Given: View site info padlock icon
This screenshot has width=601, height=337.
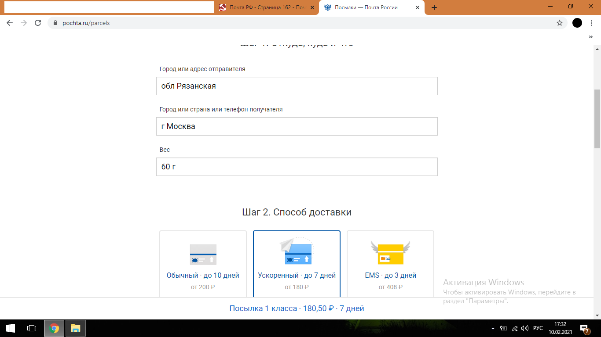Looking at the screenshot, I should point(55,23).
